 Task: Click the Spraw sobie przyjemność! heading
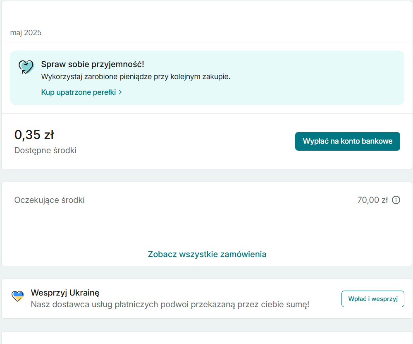click(93, 64)
